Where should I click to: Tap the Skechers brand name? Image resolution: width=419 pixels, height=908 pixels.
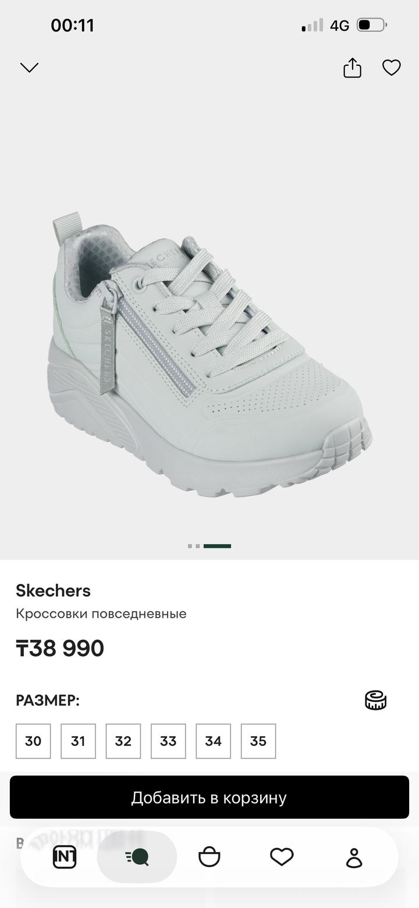[53, 590]
